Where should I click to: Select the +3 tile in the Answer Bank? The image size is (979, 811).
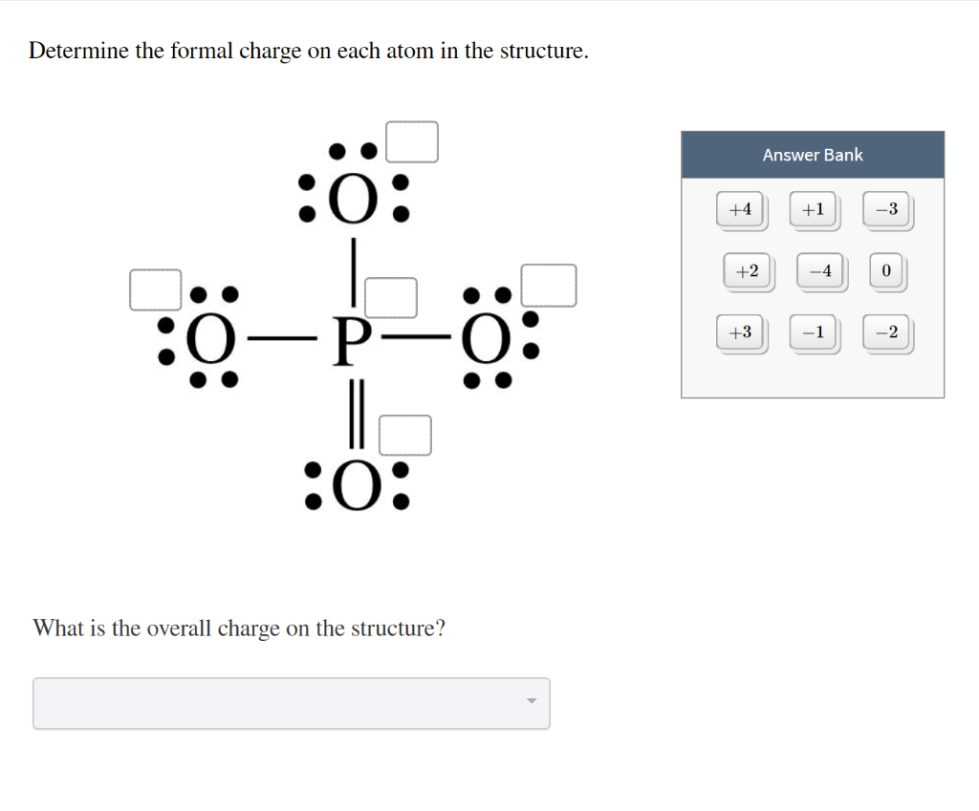click(741, 332)
